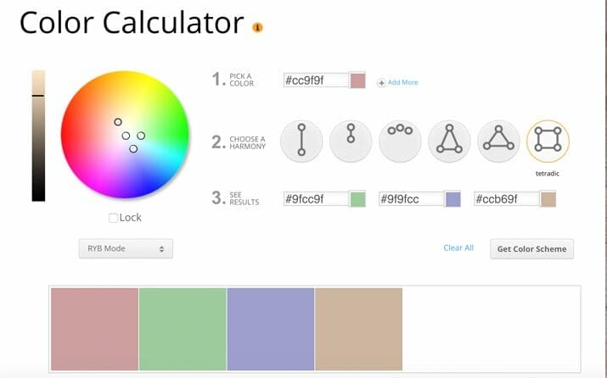Click the Clear All link
The width and height of the screenshot is (607, 378).
coord(458,248)
